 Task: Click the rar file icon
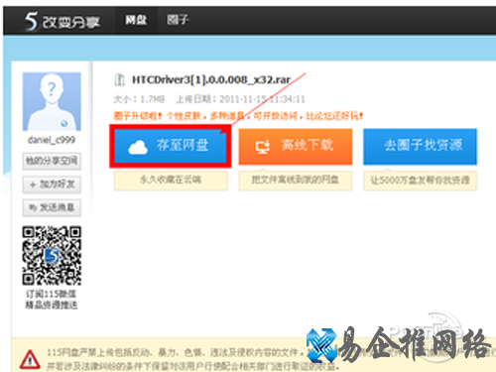coord(119,79)
